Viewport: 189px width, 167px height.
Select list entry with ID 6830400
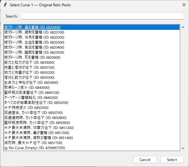coord(92,83)
